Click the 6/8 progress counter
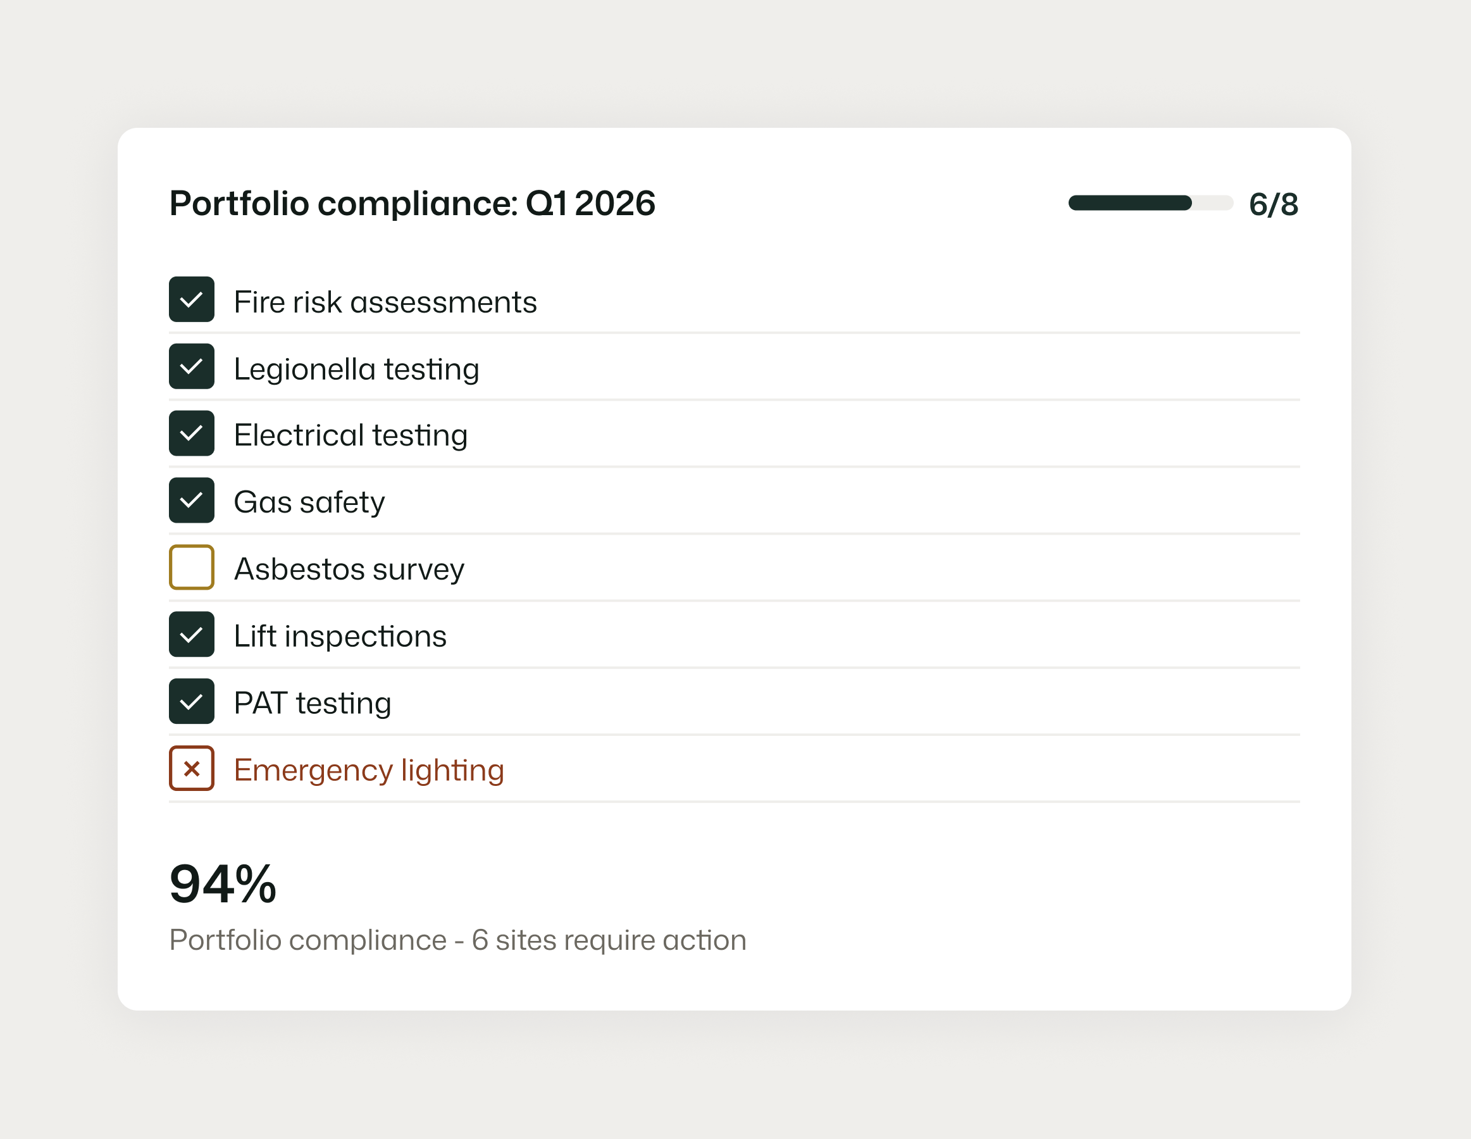The height and width of the screenshot is (1139, 1471). 1273,204
